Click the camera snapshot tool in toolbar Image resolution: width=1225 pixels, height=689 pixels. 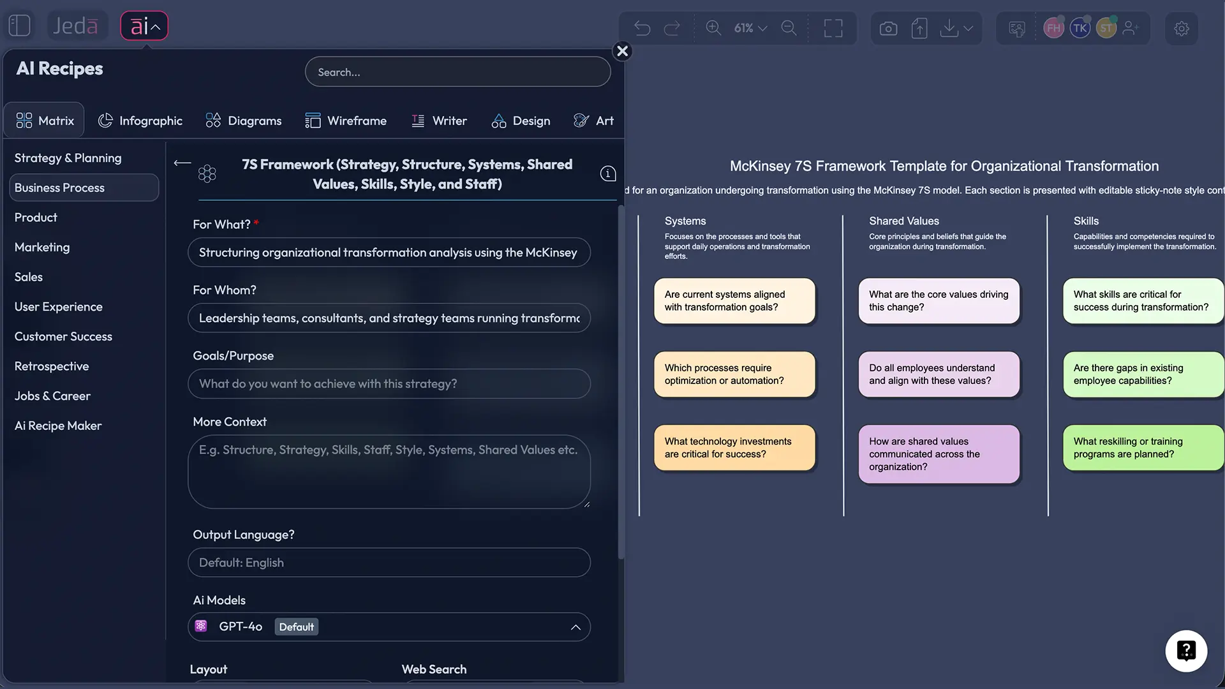tap(887, 27)
